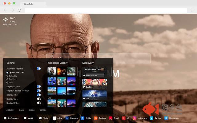The height and width of the screenshot is (123, 197).
Task: Open the Instagram shortcut icon
Action: coord(135,118)
